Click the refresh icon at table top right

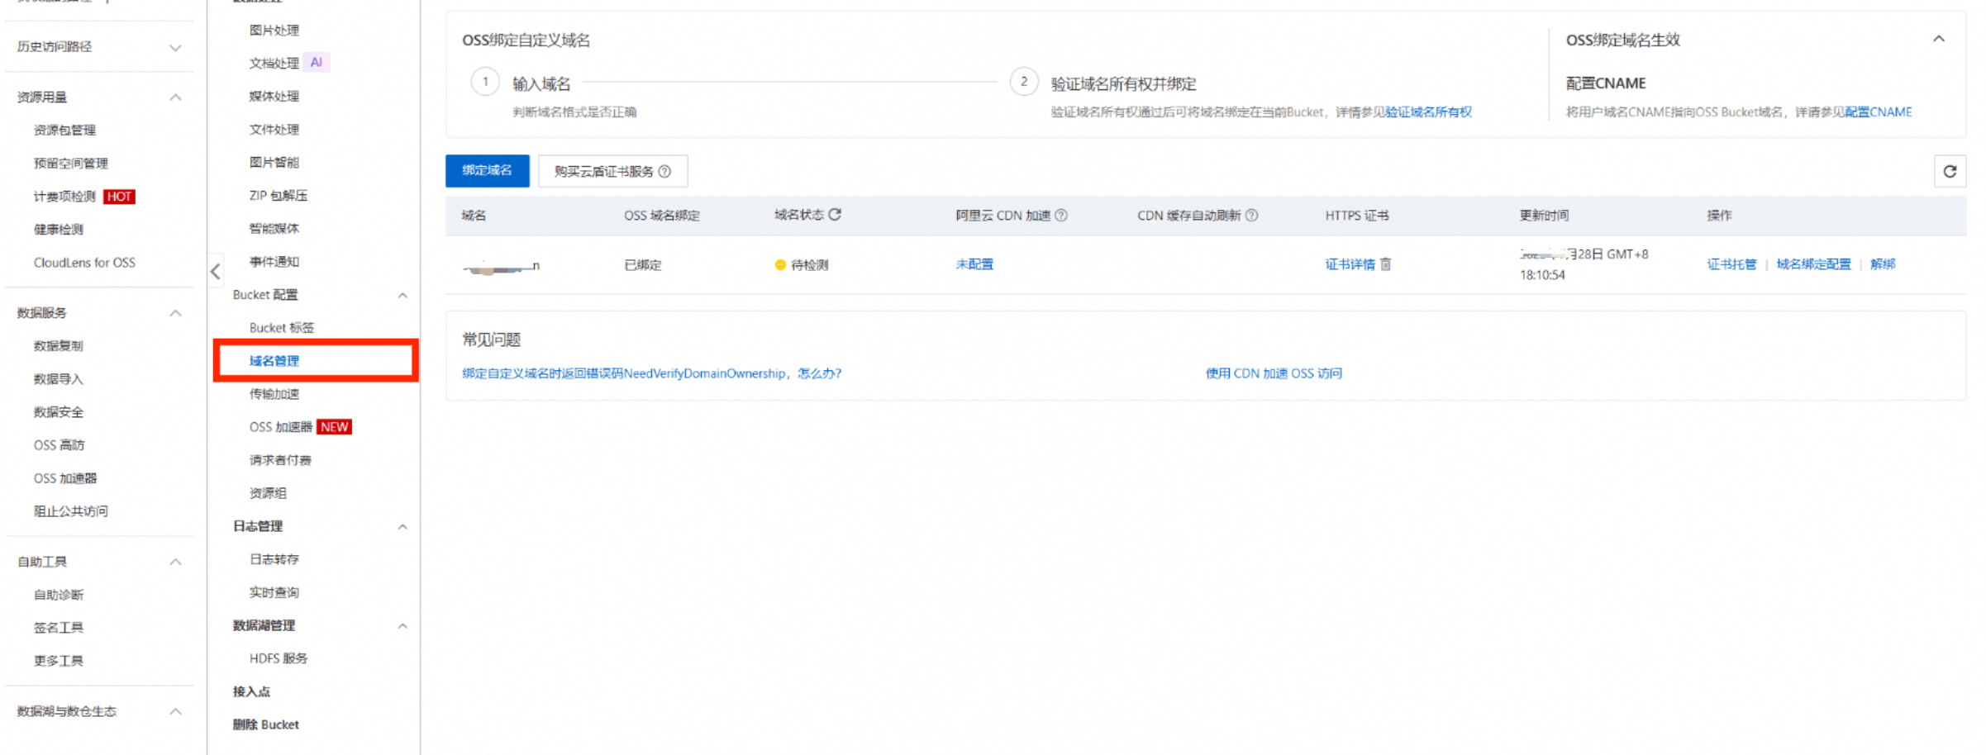tap(1949, 172)
